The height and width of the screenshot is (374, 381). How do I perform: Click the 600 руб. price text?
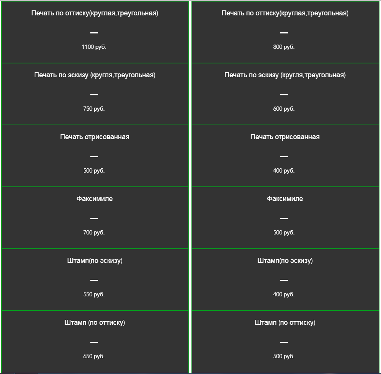(284, 109)
